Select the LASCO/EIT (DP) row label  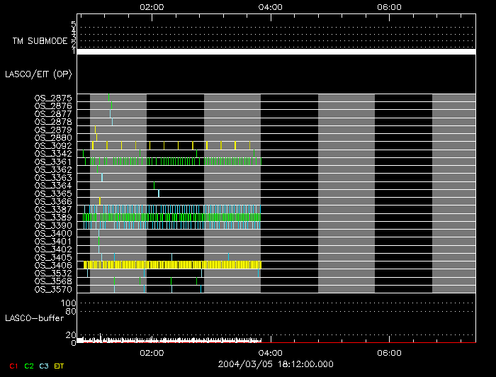pos(29,74)
